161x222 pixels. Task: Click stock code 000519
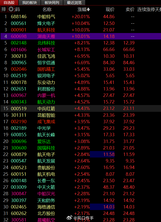pos(19,109)
